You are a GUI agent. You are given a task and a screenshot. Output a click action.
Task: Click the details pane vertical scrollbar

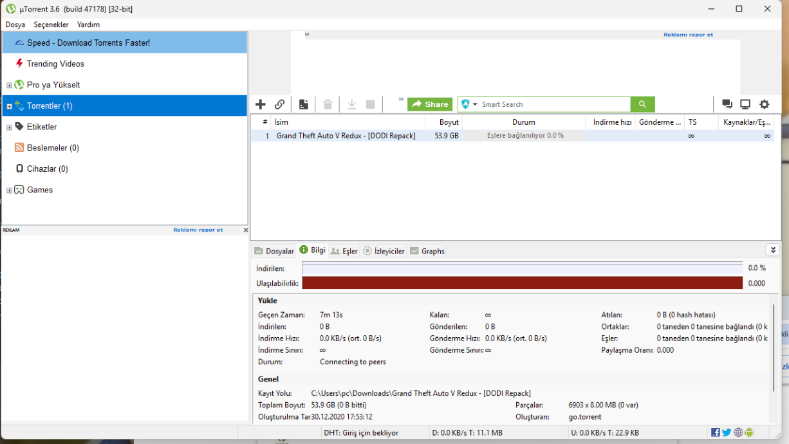(774, 348)
